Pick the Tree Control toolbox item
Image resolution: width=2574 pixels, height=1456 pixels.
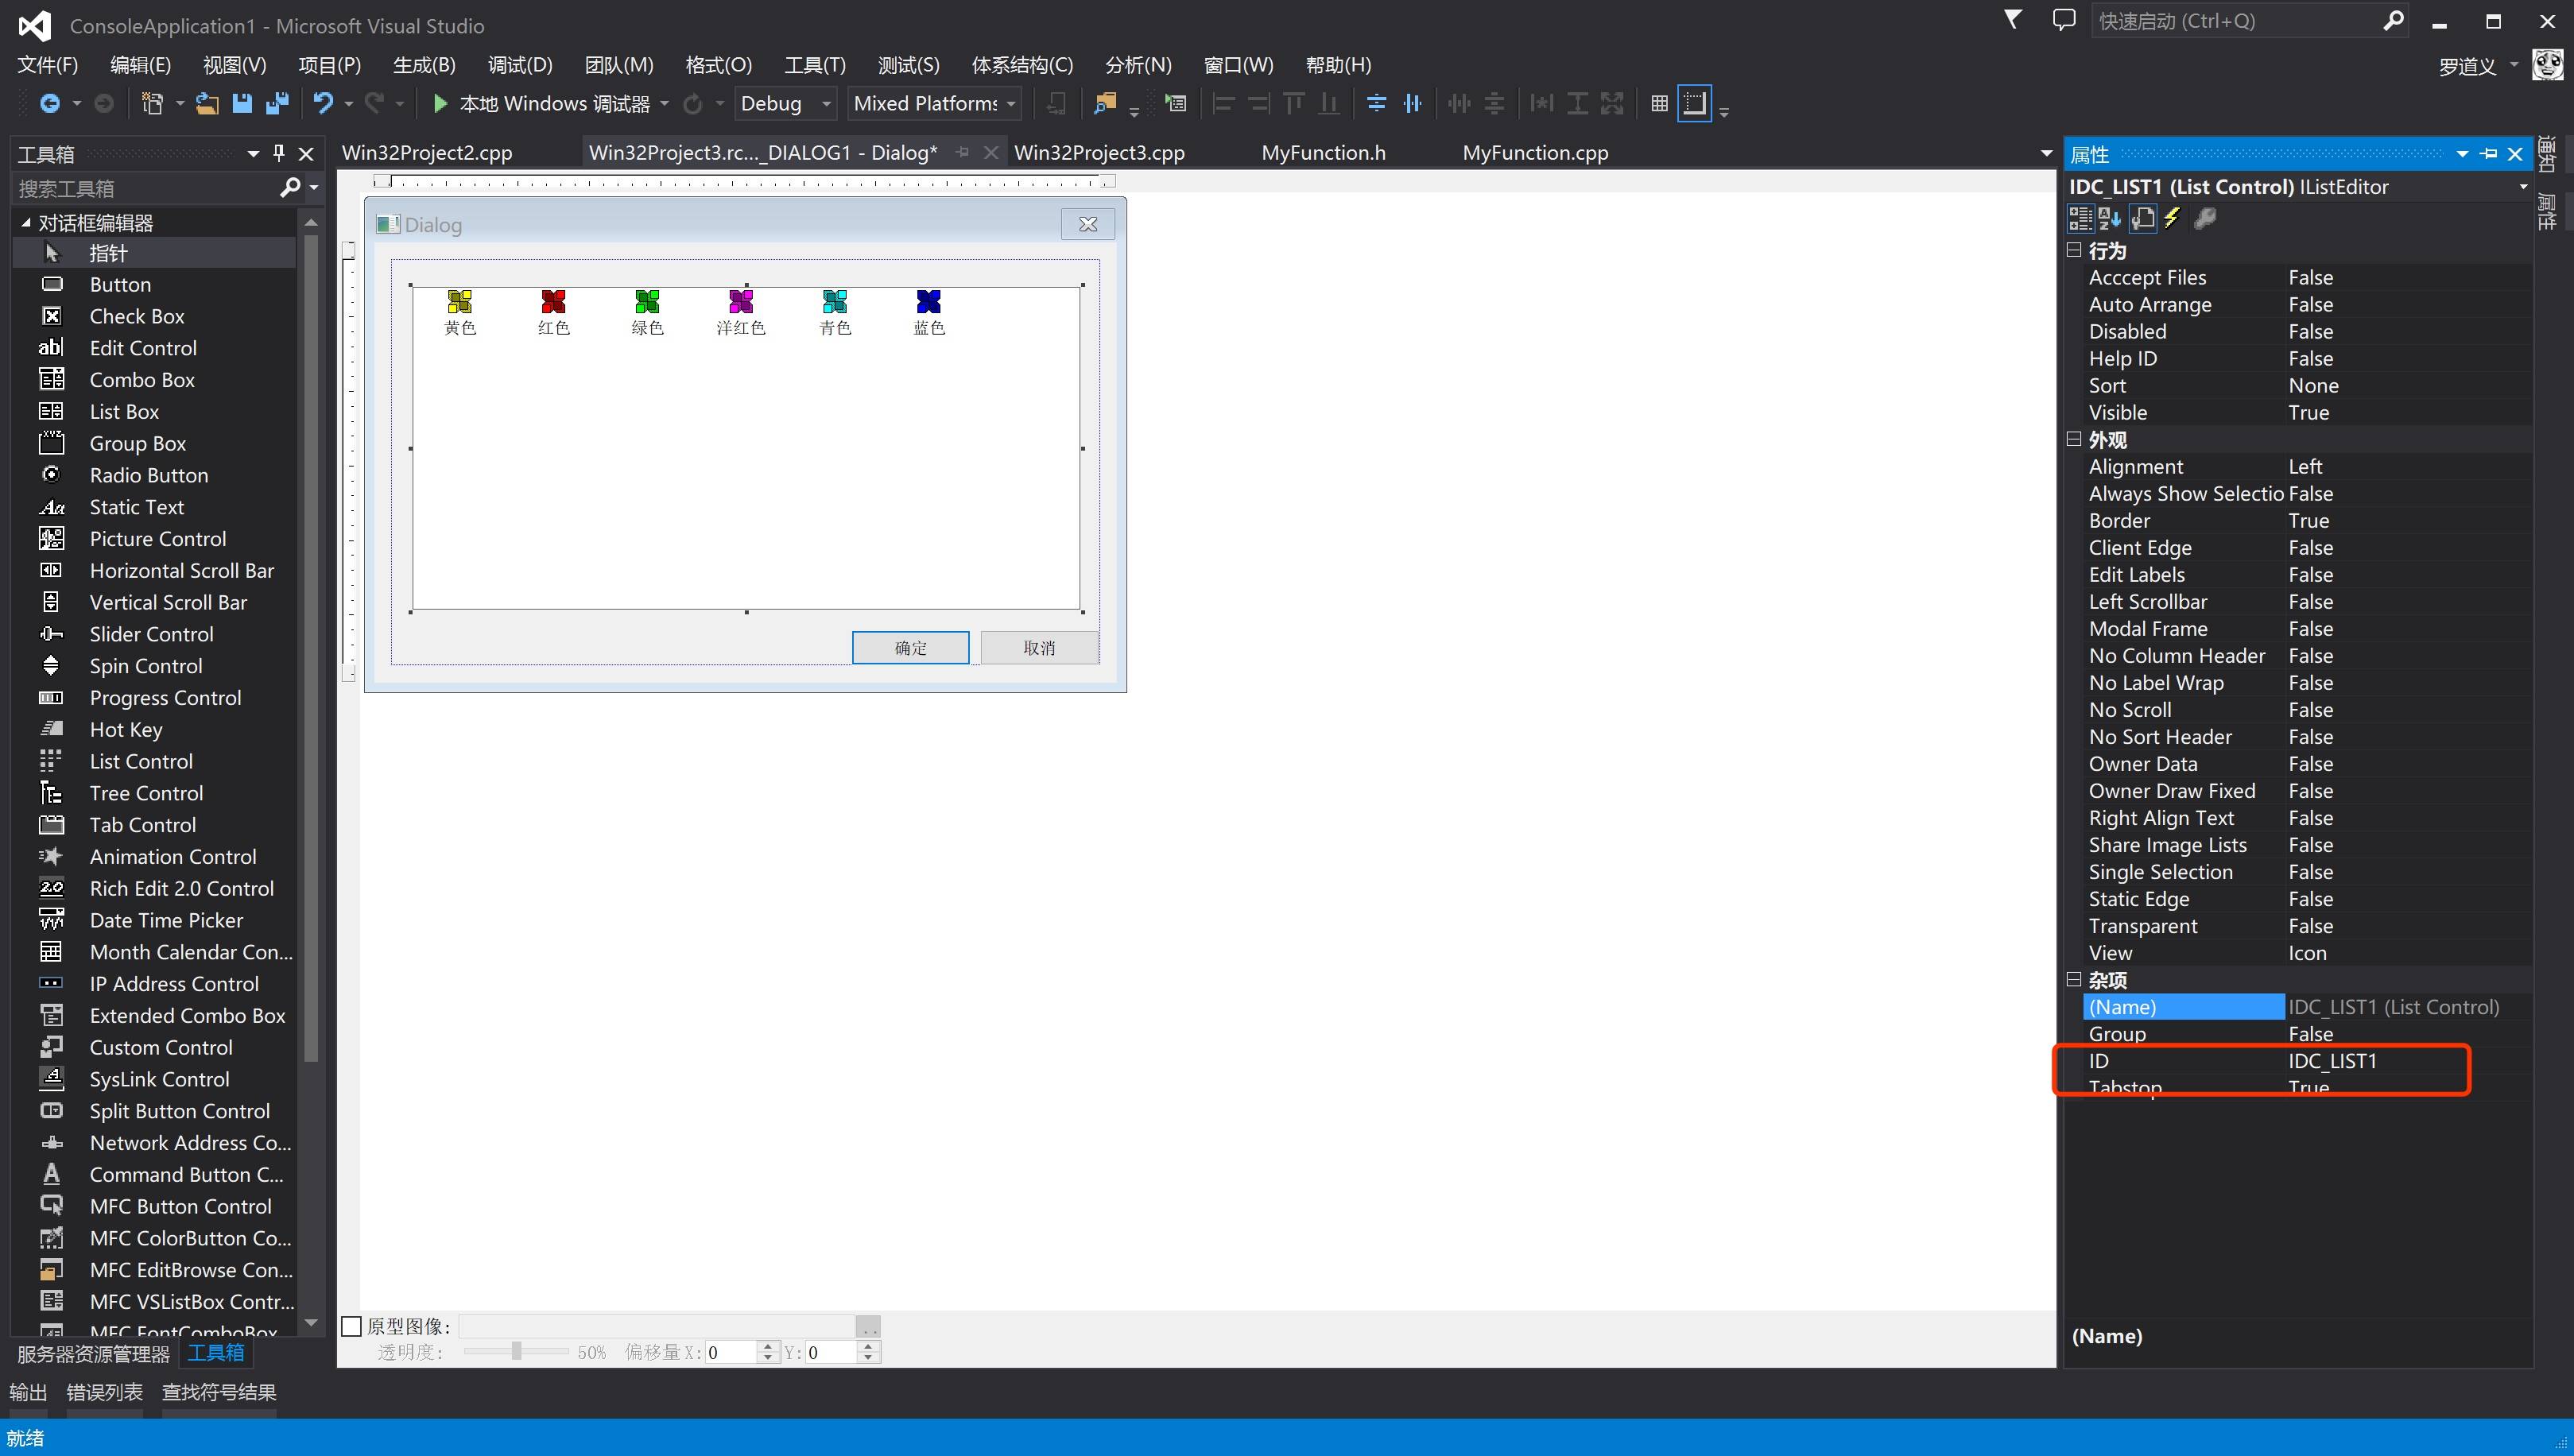point(146,793)
